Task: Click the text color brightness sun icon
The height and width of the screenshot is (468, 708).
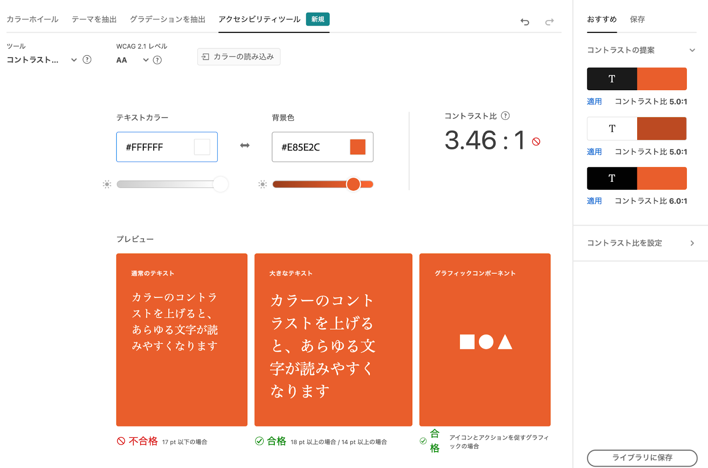Action: (107, 184)
